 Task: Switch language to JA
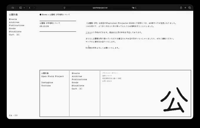tap(11, 115)
